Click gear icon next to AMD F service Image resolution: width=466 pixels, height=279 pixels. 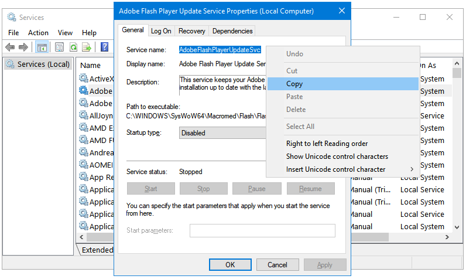[84, 140]
